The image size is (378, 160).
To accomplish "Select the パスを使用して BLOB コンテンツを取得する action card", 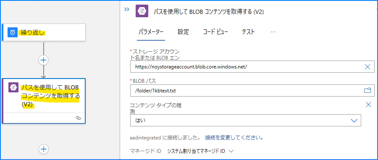I will pyautogui.click(x=44, y=101).
